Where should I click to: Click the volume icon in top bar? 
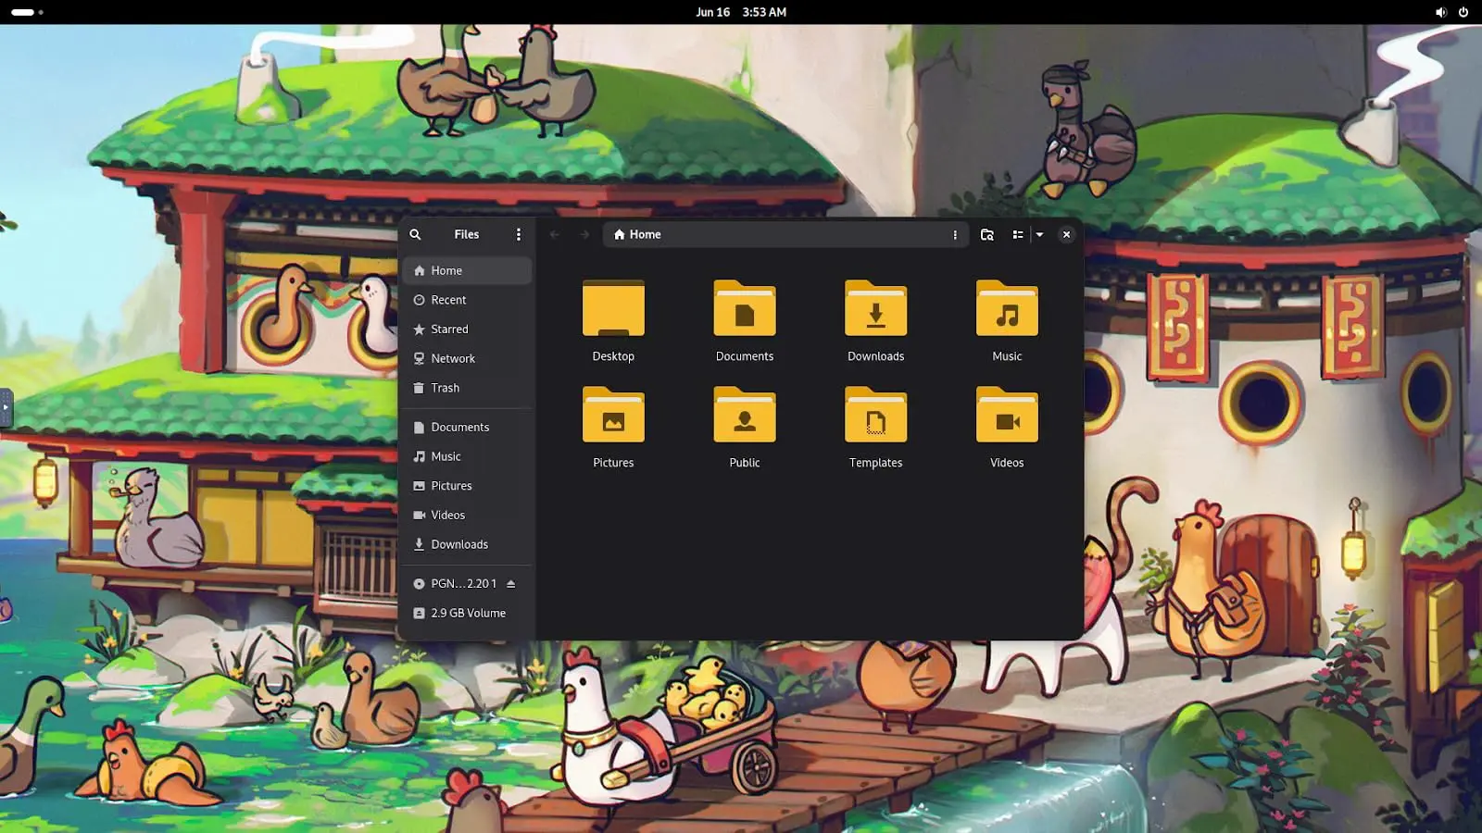click(1440, 12)
